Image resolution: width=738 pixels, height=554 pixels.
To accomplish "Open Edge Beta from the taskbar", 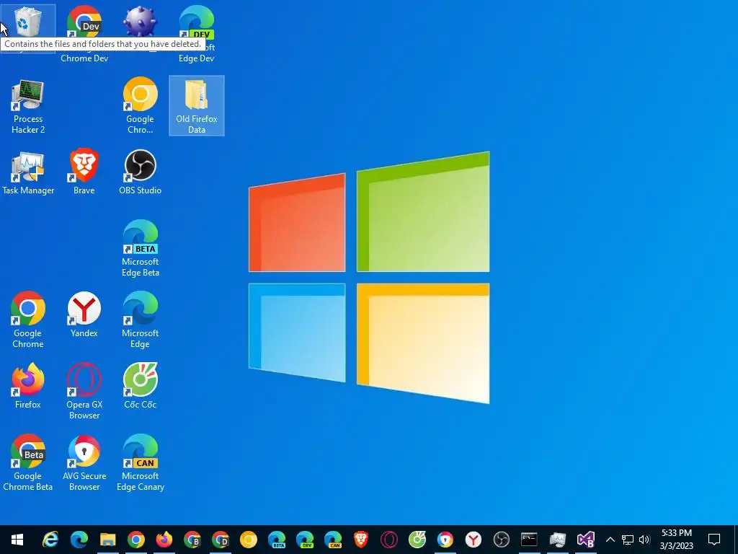I will [277, 540].
